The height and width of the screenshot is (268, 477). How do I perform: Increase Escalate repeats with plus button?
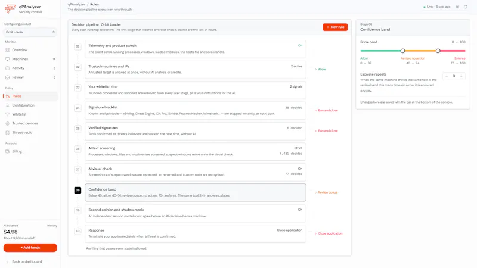[x=461, y=76]
